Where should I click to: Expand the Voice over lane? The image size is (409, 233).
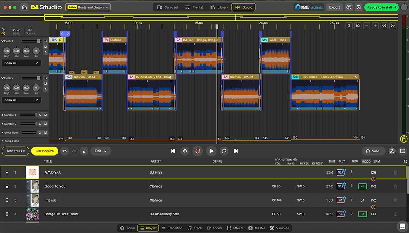coord(2,132)
